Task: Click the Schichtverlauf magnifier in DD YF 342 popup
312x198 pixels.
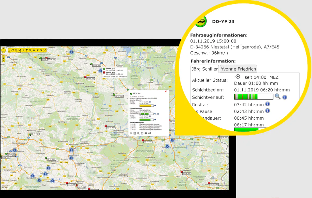Action: point(155,114)
